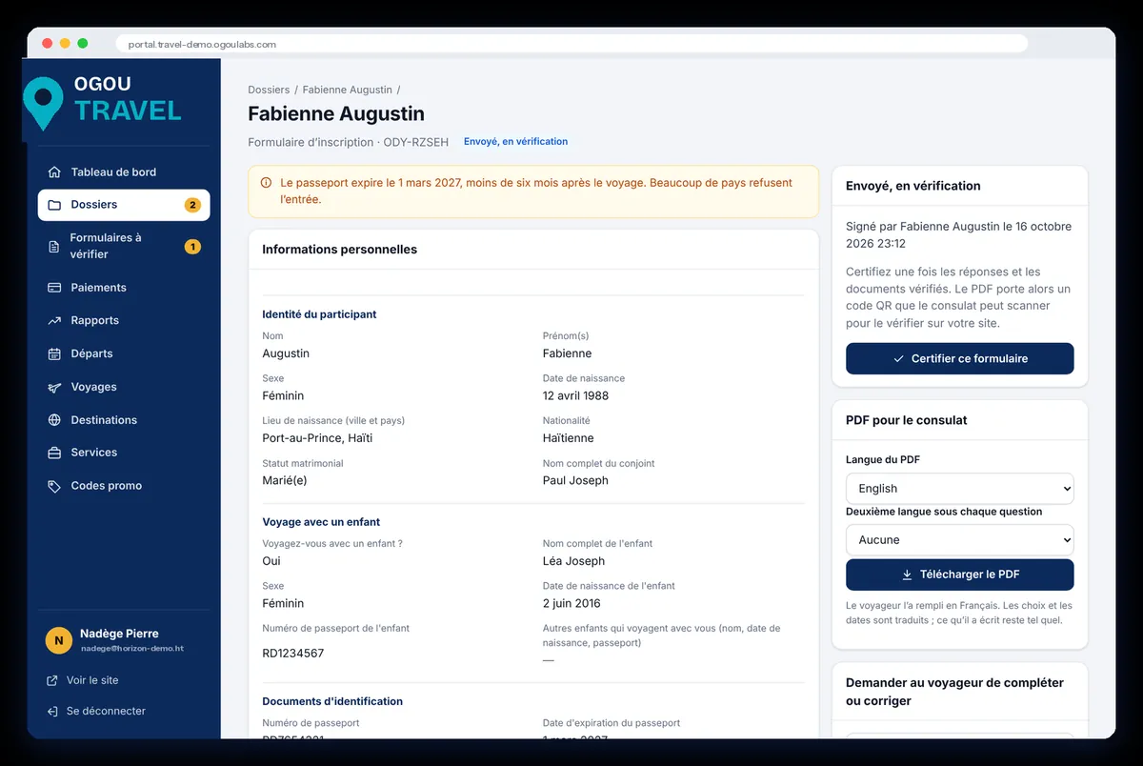Click Dossiers breadcrumb link

269,90
